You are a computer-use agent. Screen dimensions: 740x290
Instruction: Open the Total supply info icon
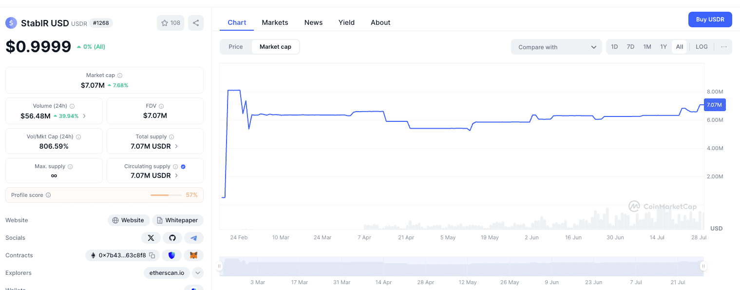tap(171, 137)
